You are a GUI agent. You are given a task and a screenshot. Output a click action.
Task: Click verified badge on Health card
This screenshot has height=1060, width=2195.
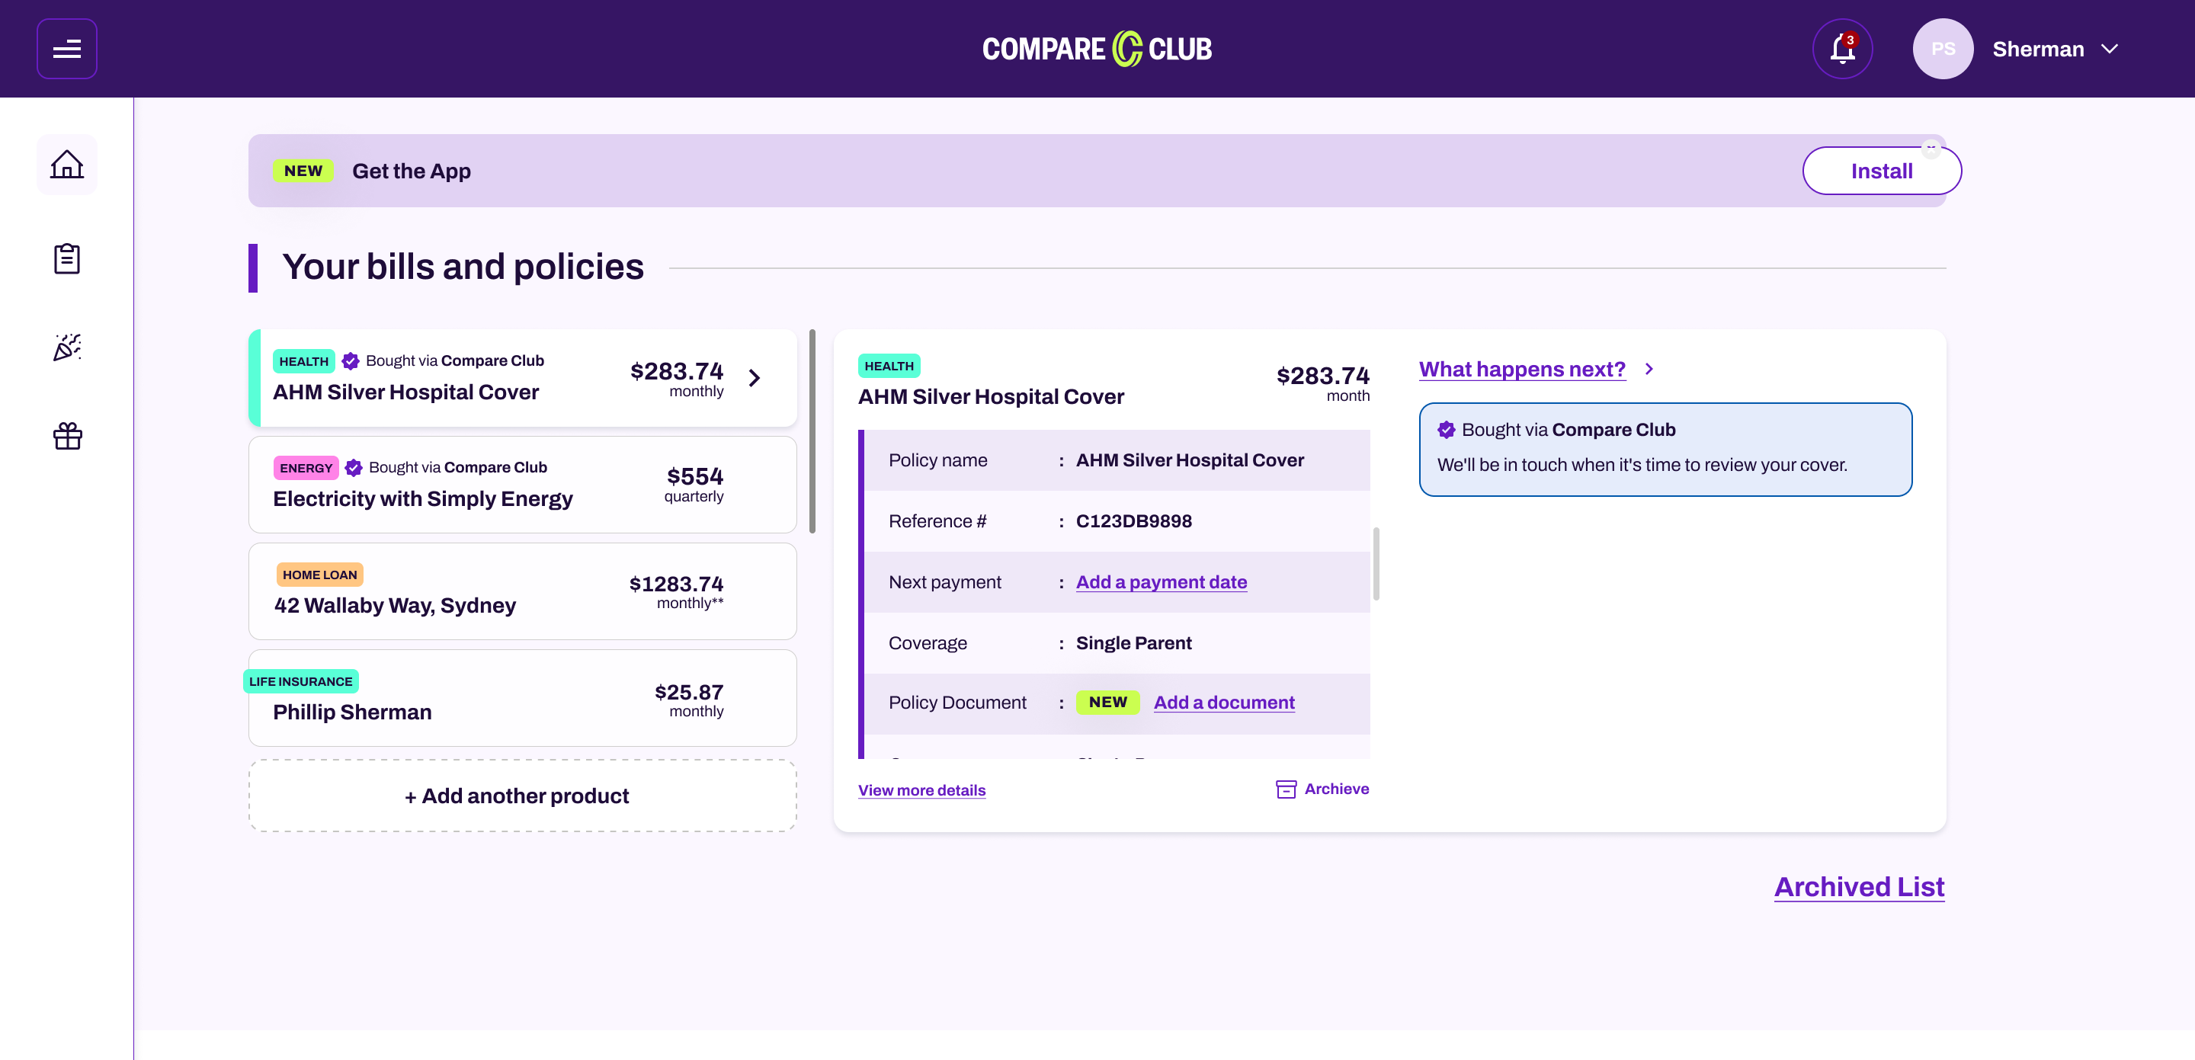[351, 360]
